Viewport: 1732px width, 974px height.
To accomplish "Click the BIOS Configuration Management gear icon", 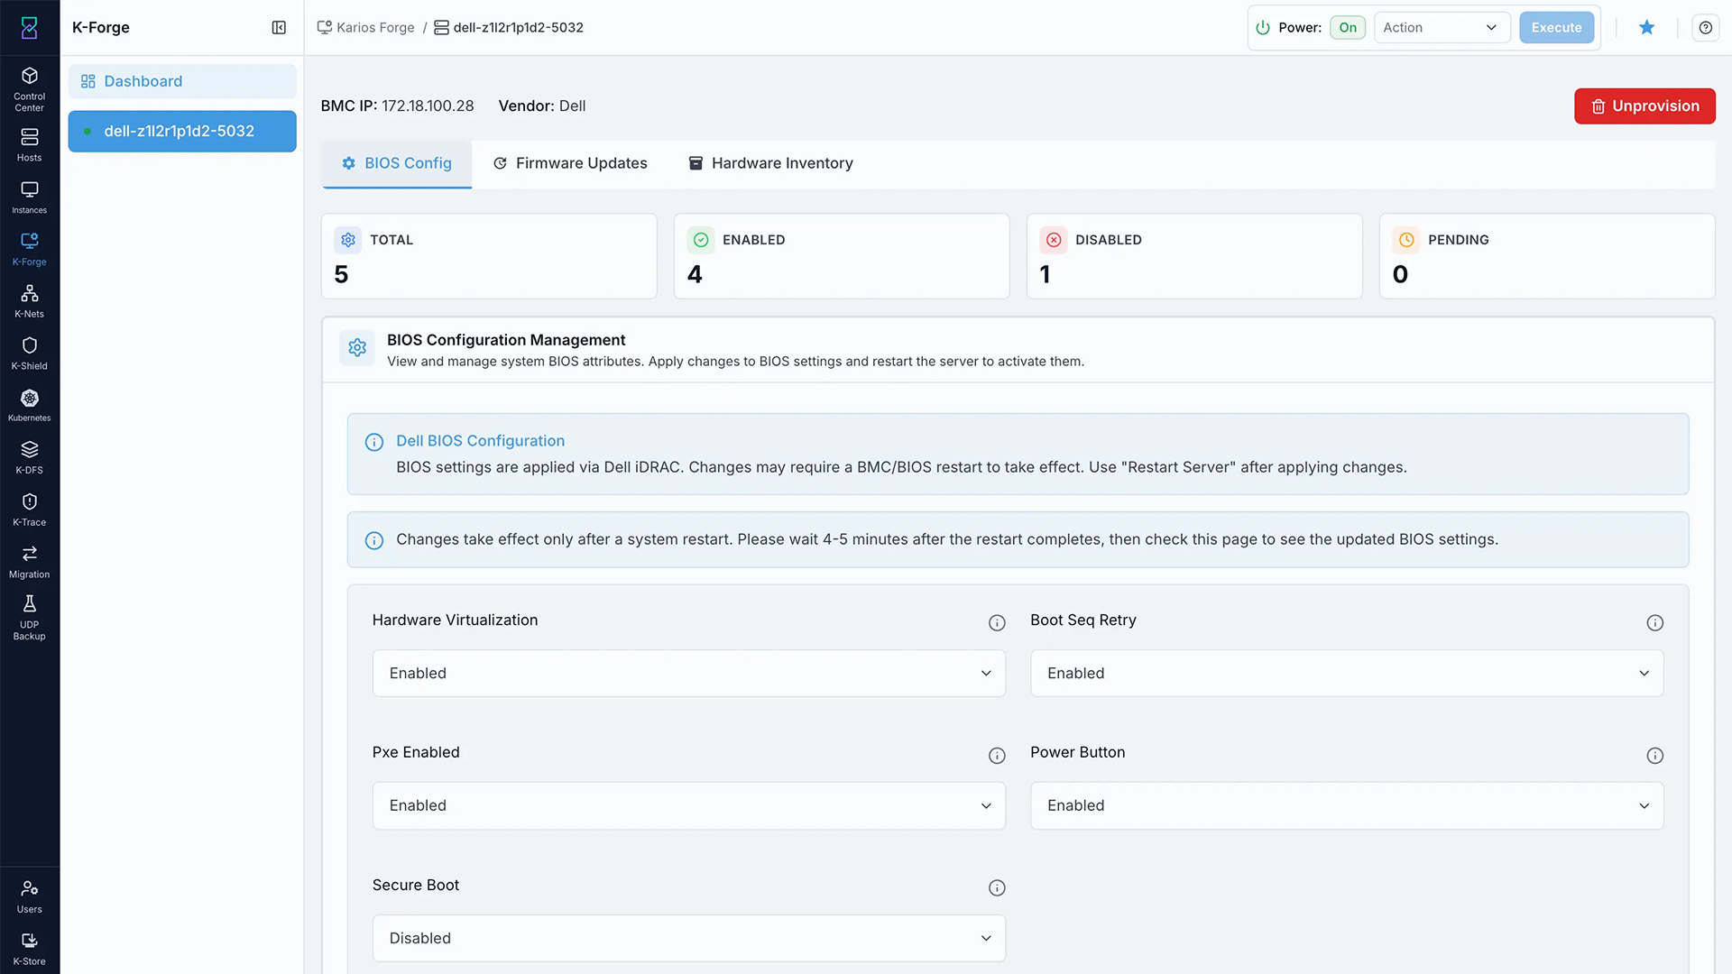I will click(357, 348).
